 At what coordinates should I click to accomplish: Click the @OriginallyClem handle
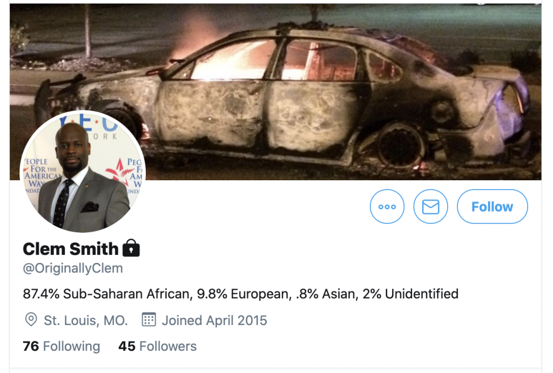tap(73, 268)
